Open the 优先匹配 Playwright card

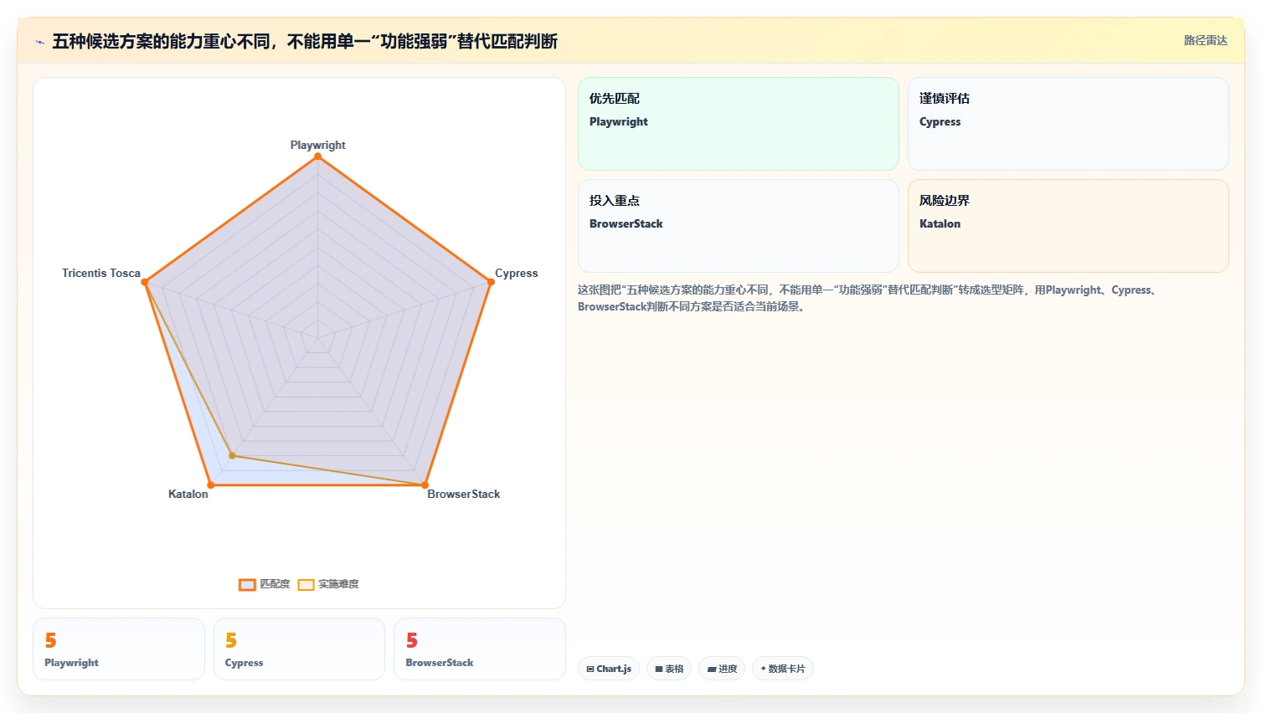click(x=739, y=124)
